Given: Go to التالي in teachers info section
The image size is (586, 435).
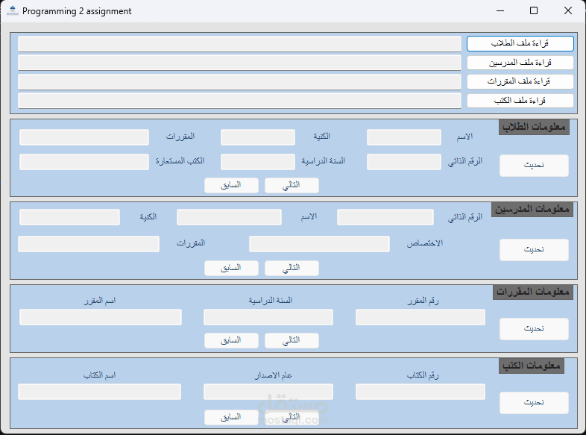Looking at the screenshot, I should coord(292,268).
